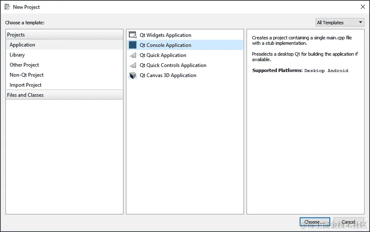Select Qt Quick Controls Application text

click(x=173, y=65)
